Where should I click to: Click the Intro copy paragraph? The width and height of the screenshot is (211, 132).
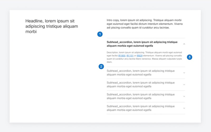point(145,24)
